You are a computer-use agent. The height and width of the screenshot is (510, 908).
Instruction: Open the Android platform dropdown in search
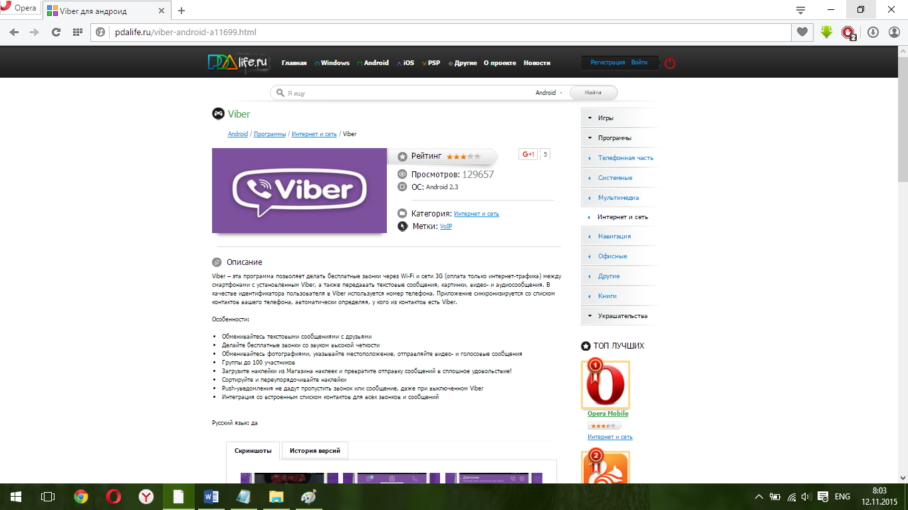[x=548, y=93]
